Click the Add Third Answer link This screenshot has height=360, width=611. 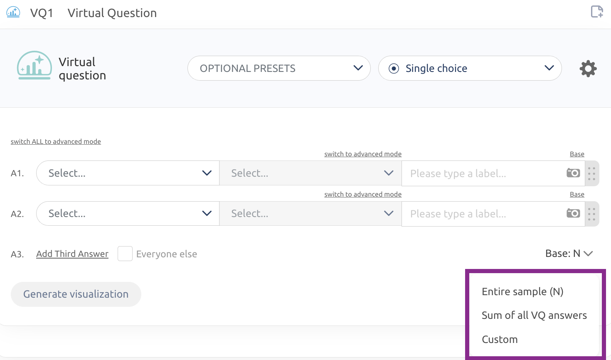point(72,254)
